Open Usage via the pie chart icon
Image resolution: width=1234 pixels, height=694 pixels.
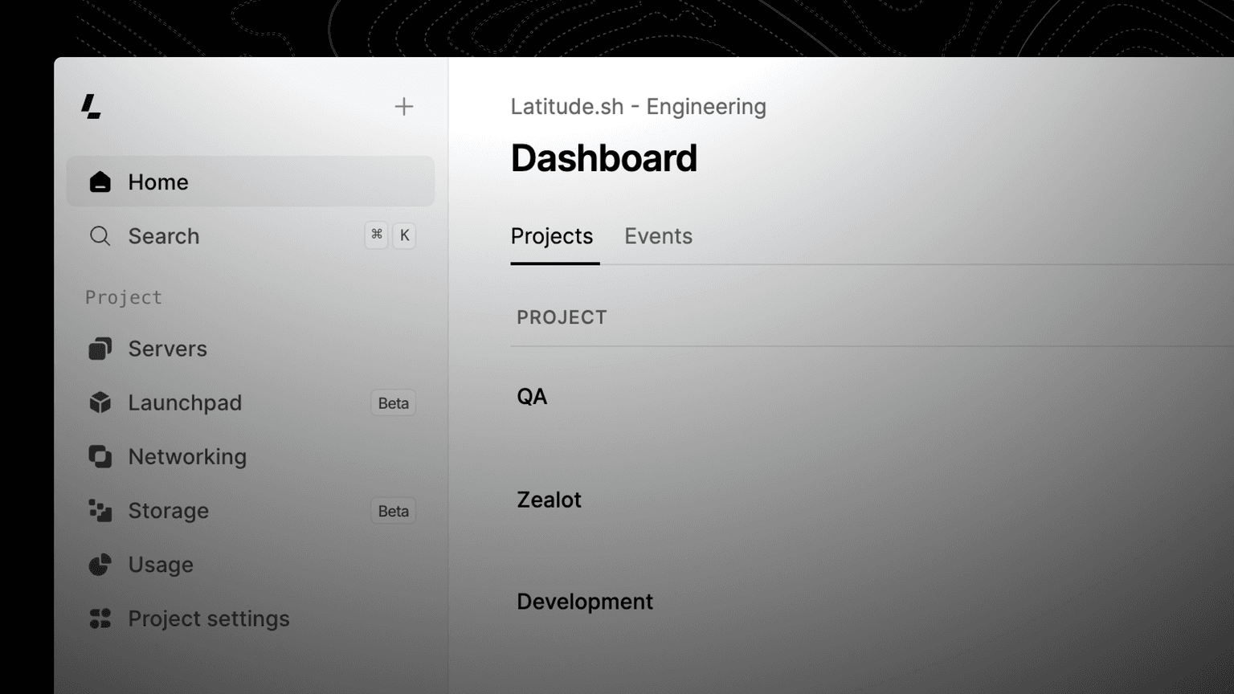(100, 565)
